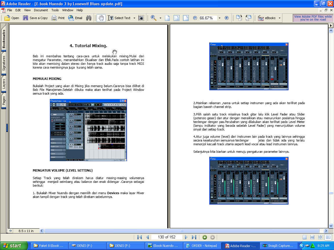The height and width of the screenshot is (250, 334).
Task: Open the Signatures side tab
Action: coord(4,63)
